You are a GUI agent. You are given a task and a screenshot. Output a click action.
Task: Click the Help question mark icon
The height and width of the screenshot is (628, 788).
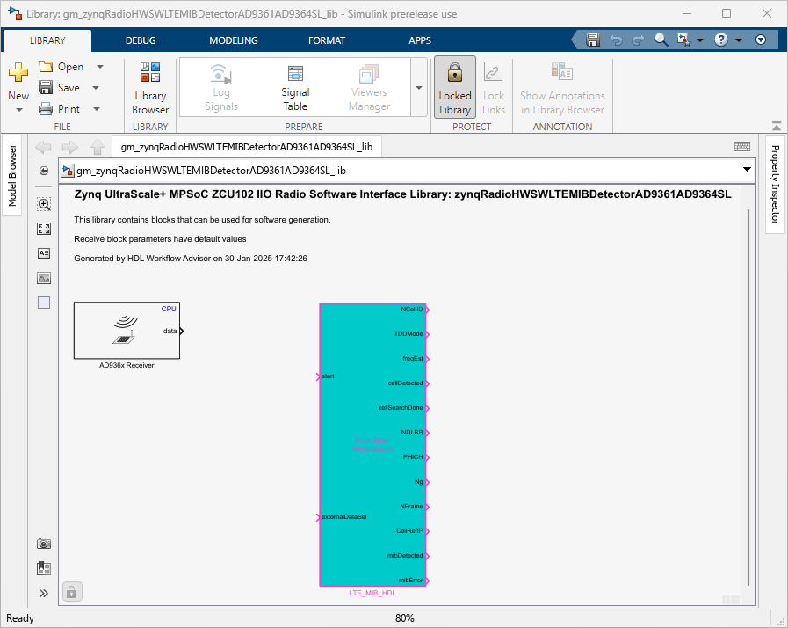coord(721,40)
